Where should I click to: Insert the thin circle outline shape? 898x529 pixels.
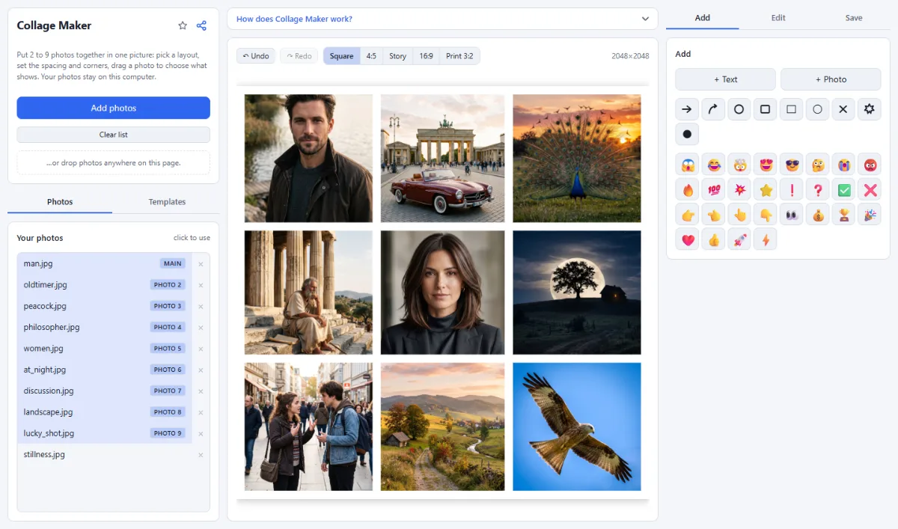tap(817, 109)
